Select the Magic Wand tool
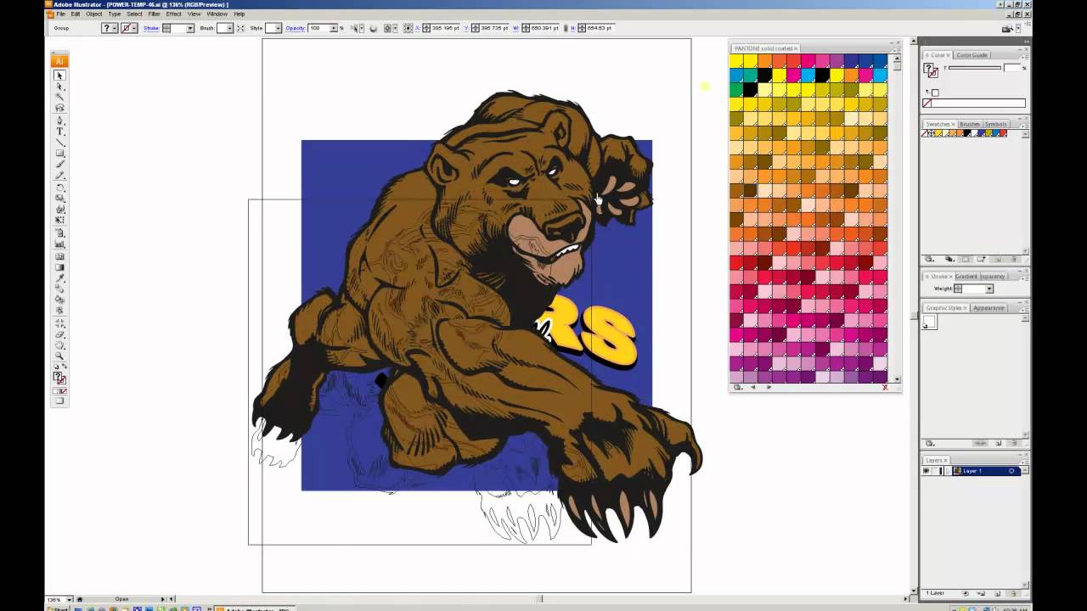Viewport: 1087px width, 611px height. (59, 97)
